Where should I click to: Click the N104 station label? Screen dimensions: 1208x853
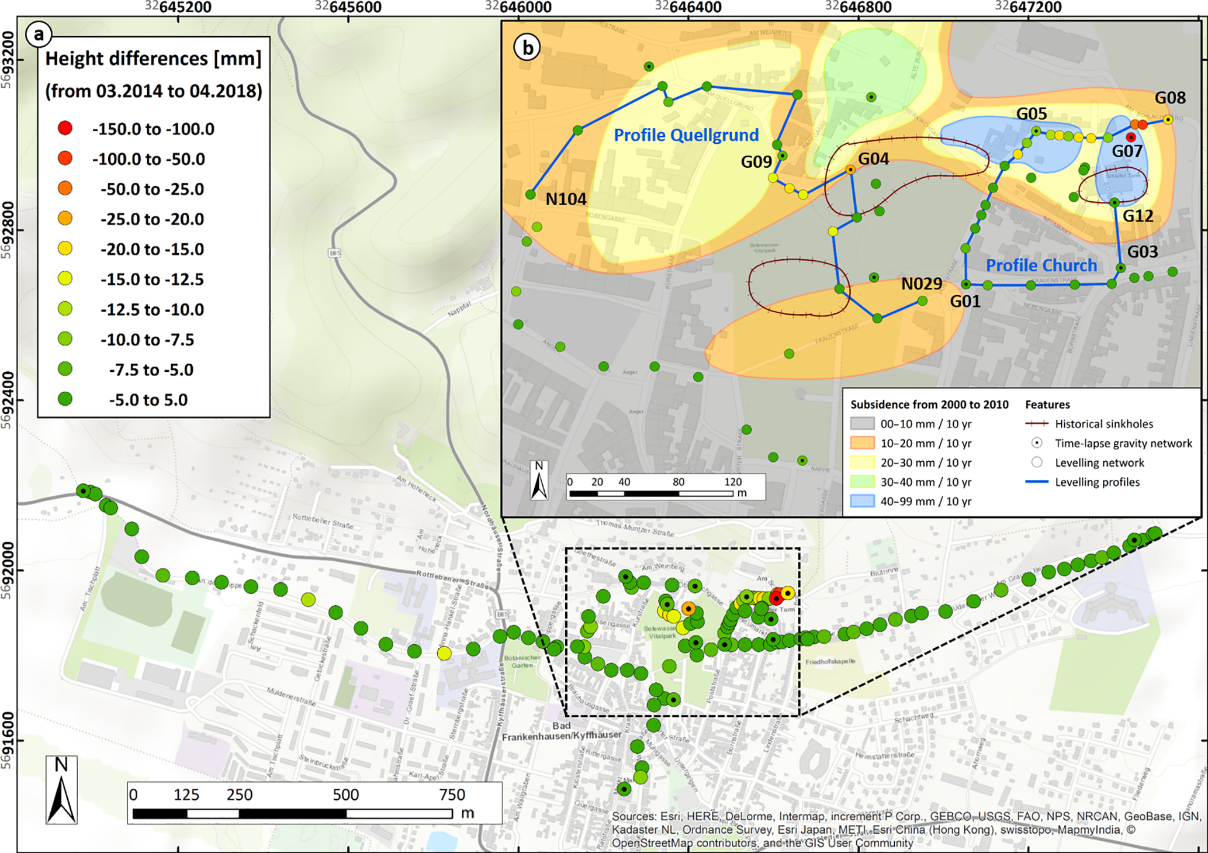coord(566,199)
